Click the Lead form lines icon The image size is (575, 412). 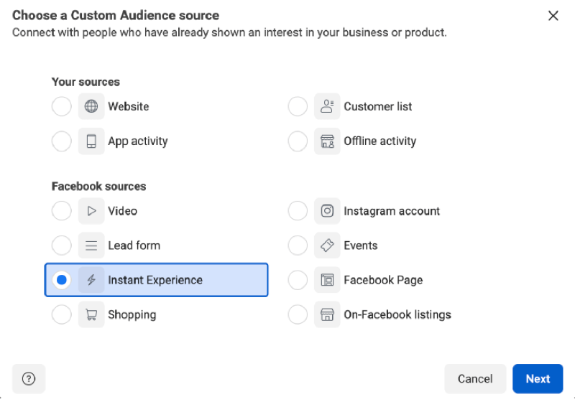(x=91, y=245)
